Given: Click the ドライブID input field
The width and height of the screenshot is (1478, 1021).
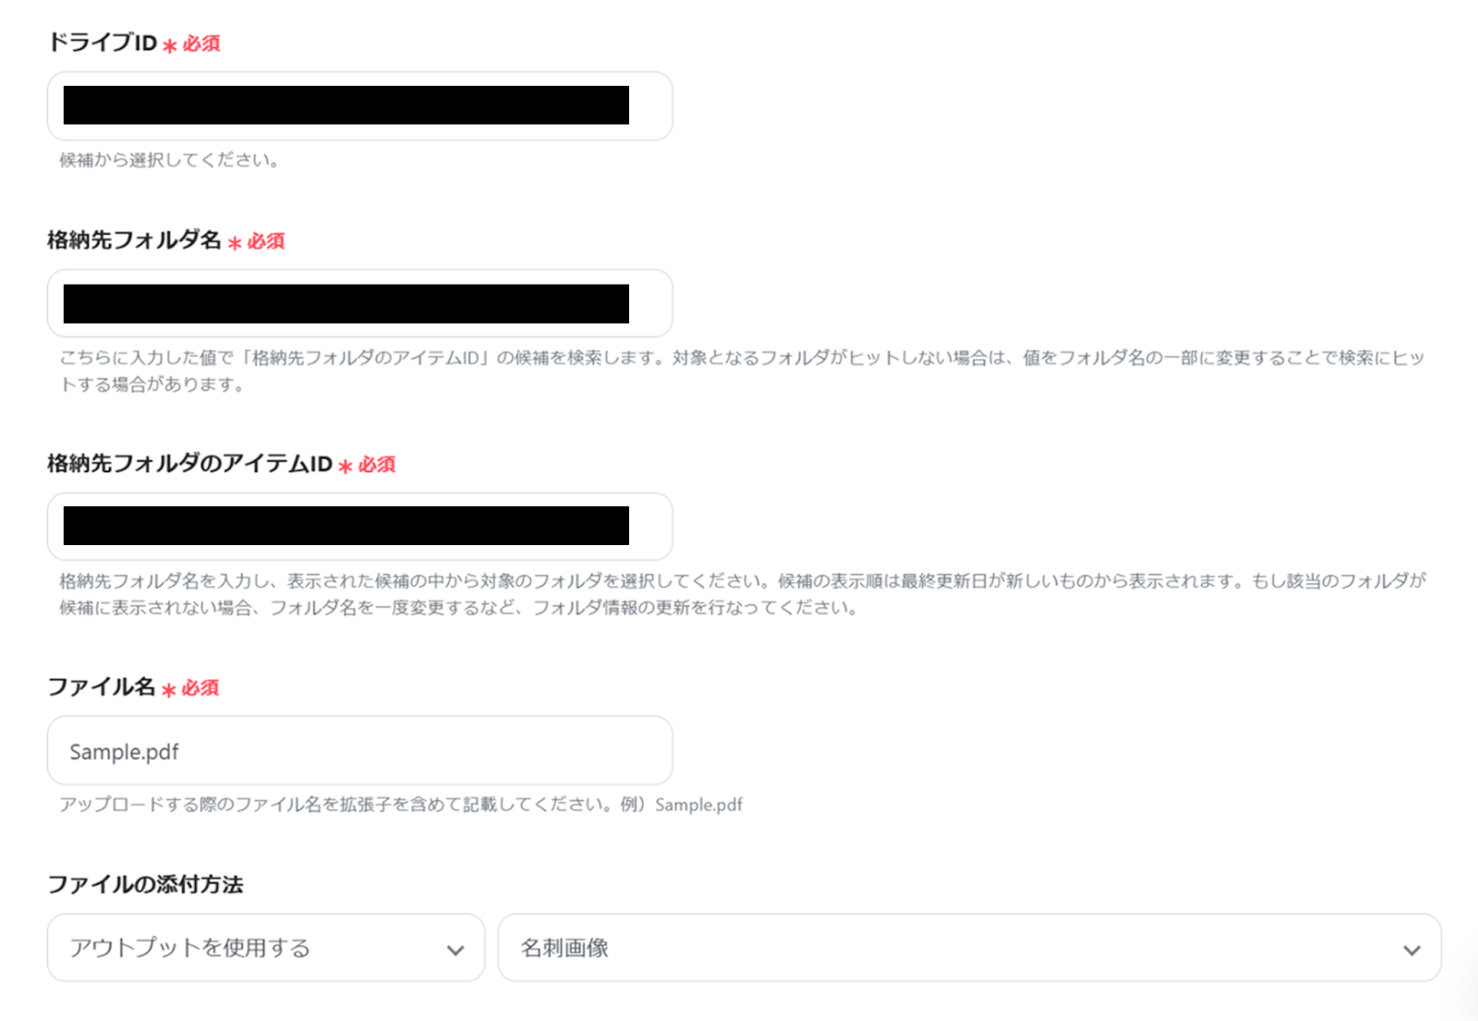Looking at the screenshot, I should [359, 106].
